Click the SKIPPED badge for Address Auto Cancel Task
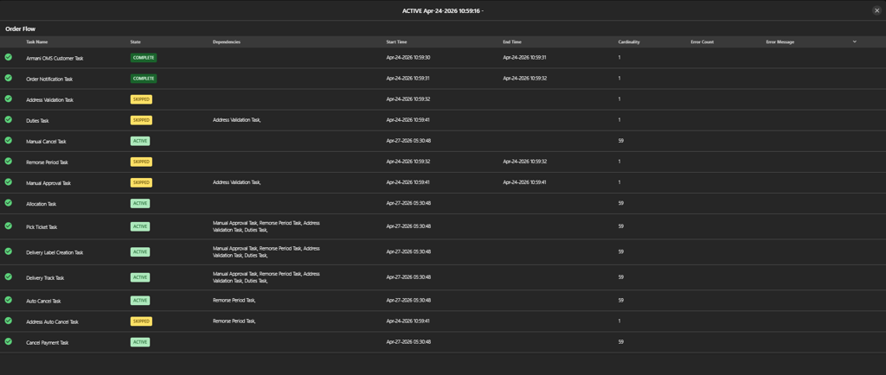 [141, 321]
